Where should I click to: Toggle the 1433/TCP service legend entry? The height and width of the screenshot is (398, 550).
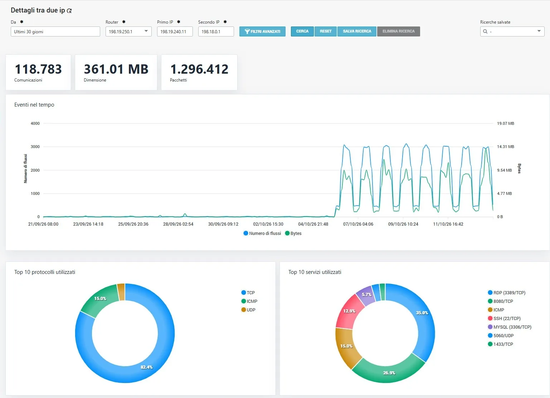tap(501, 344)
